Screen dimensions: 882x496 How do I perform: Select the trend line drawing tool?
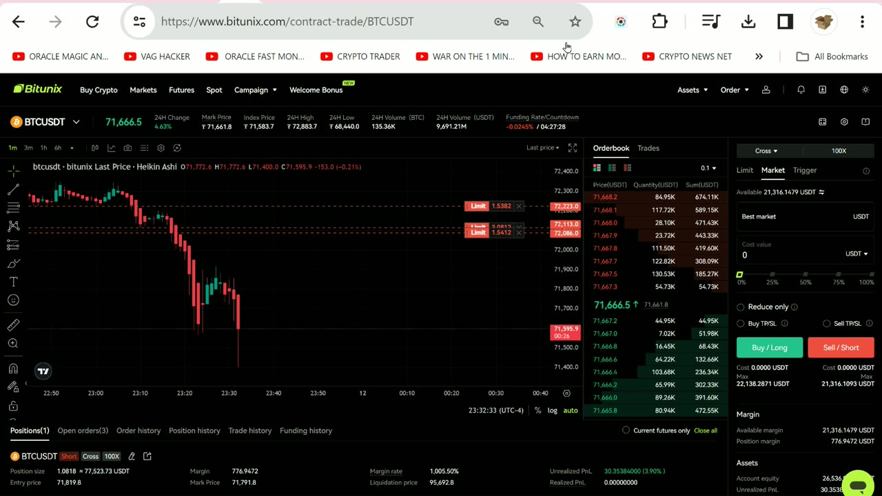pyautogui.click(x=13, y=189)
